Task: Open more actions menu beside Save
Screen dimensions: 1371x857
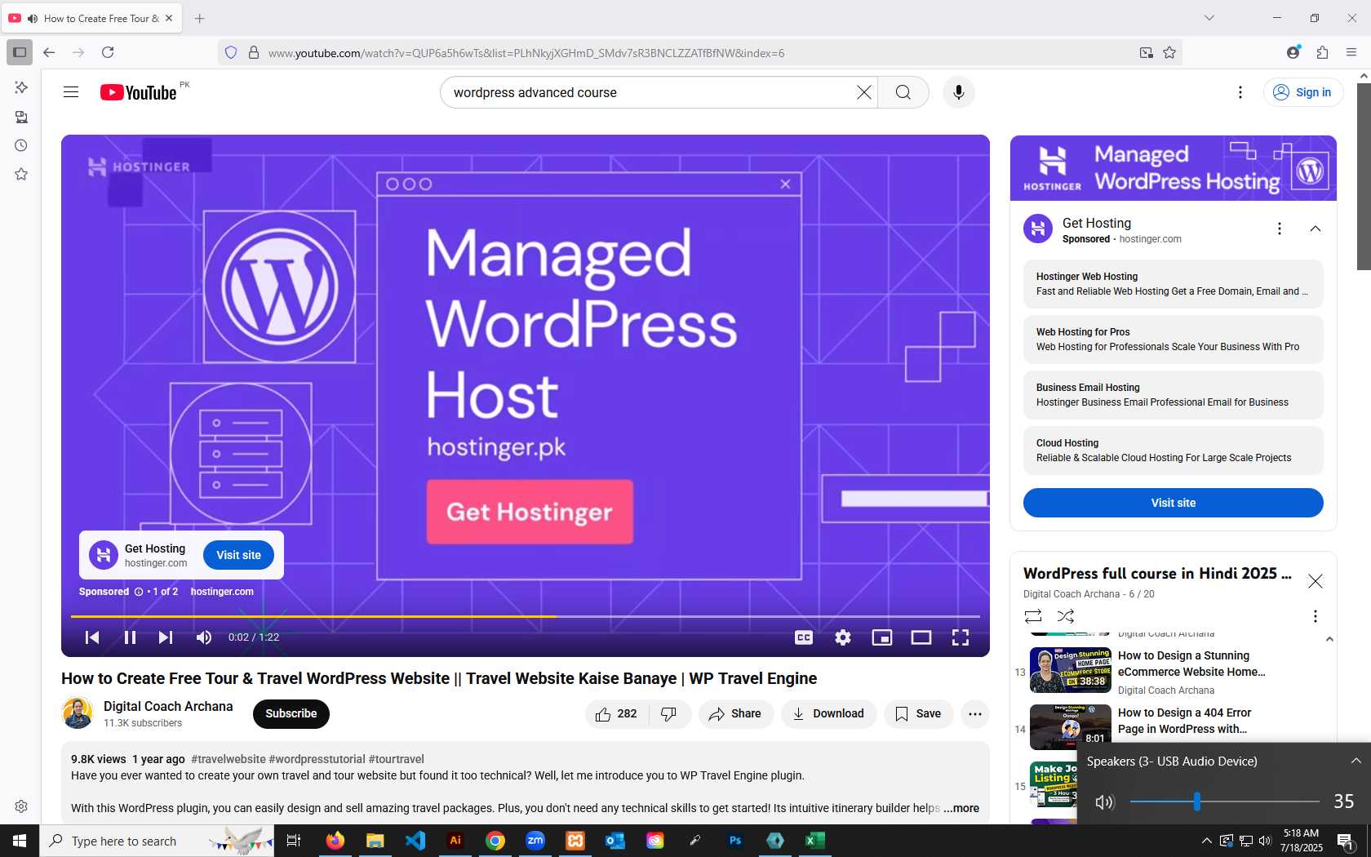Action: click(x=975, y=714)
